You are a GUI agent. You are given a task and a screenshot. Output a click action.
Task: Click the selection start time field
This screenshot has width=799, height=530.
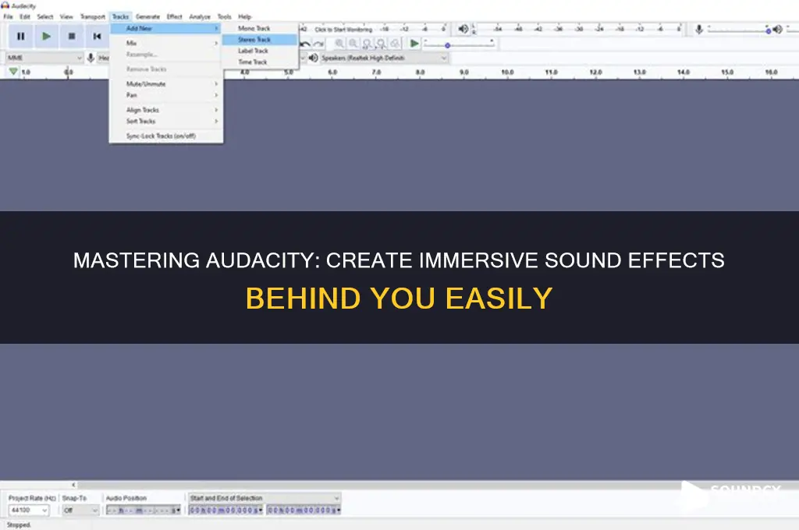click(x=224, y=510)
